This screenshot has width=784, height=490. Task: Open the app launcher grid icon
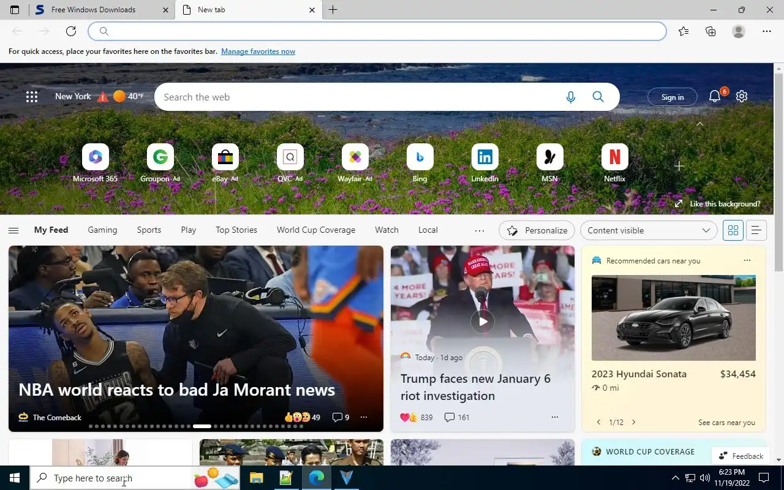[x=32, y=96]
